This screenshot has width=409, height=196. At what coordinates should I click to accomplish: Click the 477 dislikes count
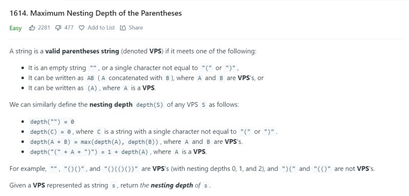[69, 28]
